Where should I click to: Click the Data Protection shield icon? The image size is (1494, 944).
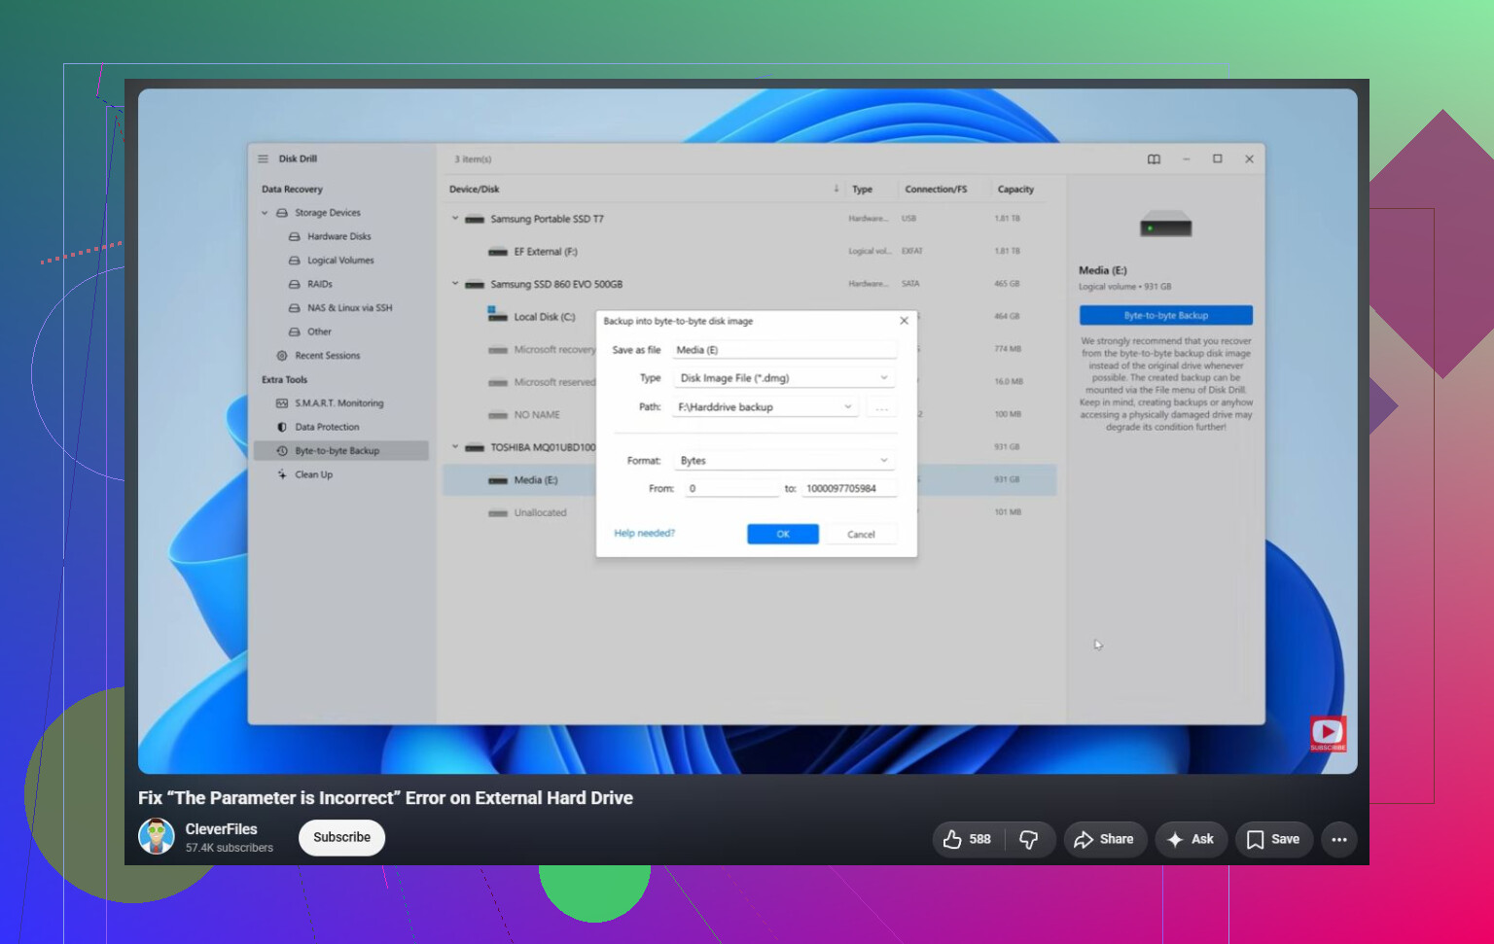tap(282, 427)
